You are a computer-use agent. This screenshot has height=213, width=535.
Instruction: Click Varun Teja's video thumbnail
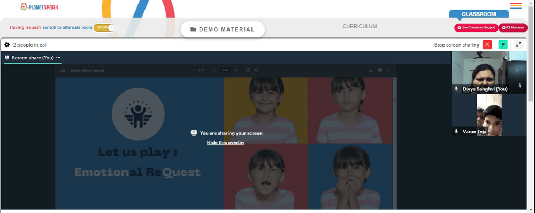tap(489, 115)
